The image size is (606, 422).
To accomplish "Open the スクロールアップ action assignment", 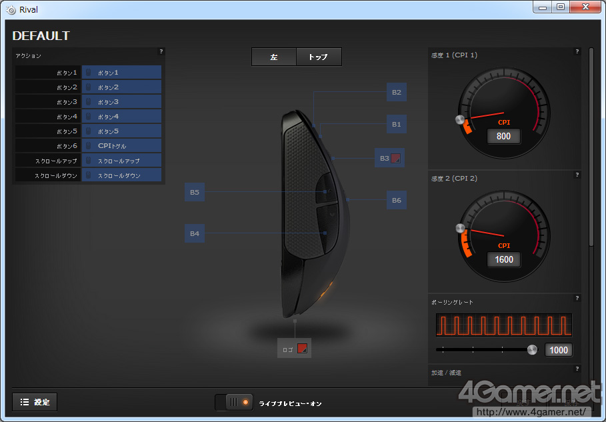I will click(x=121, y=161).
